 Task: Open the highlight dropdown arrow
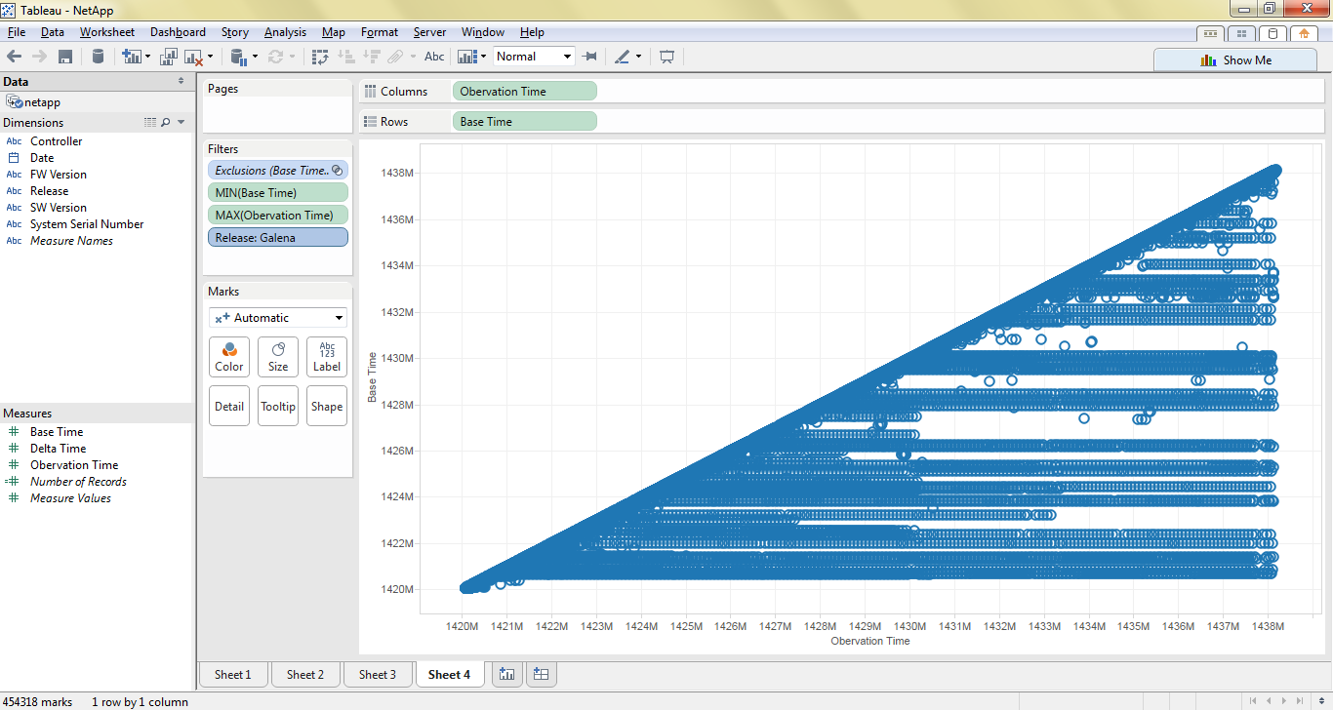coord(638,57)
